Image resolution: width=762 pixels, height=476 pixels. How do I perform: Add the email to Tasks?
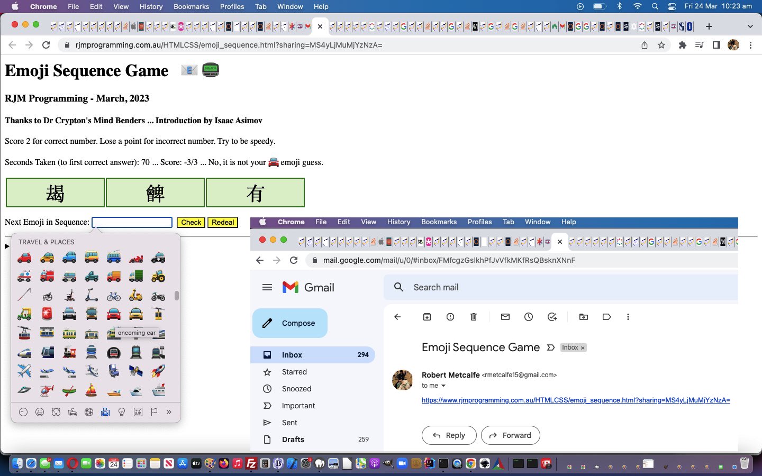pyautogui.click(x=552, y=317)
